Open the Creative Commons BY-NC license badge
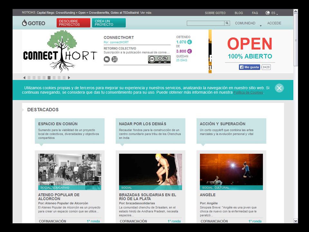 [159, 59]
